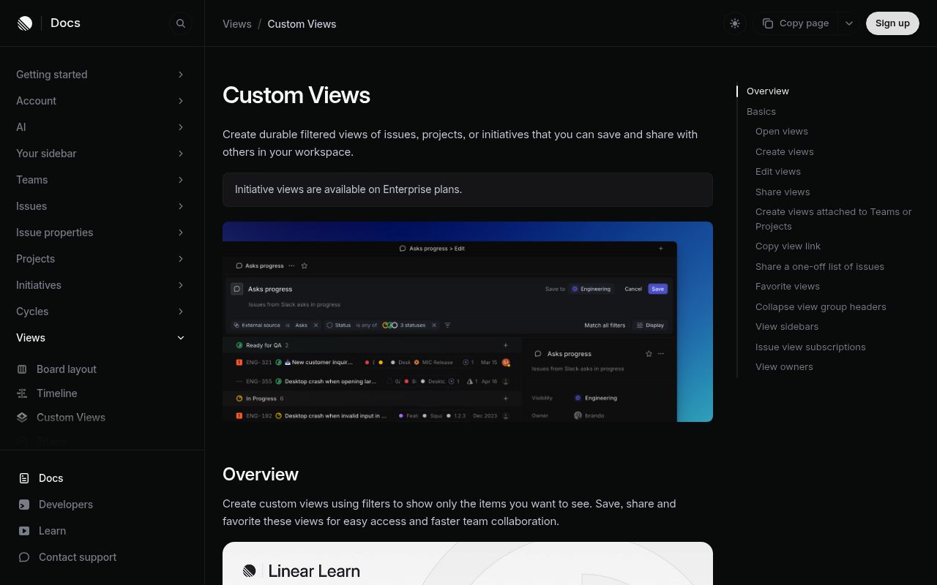937x585 pixels.
Task: Go to Copy view link section
Action: tap(788, 246)
